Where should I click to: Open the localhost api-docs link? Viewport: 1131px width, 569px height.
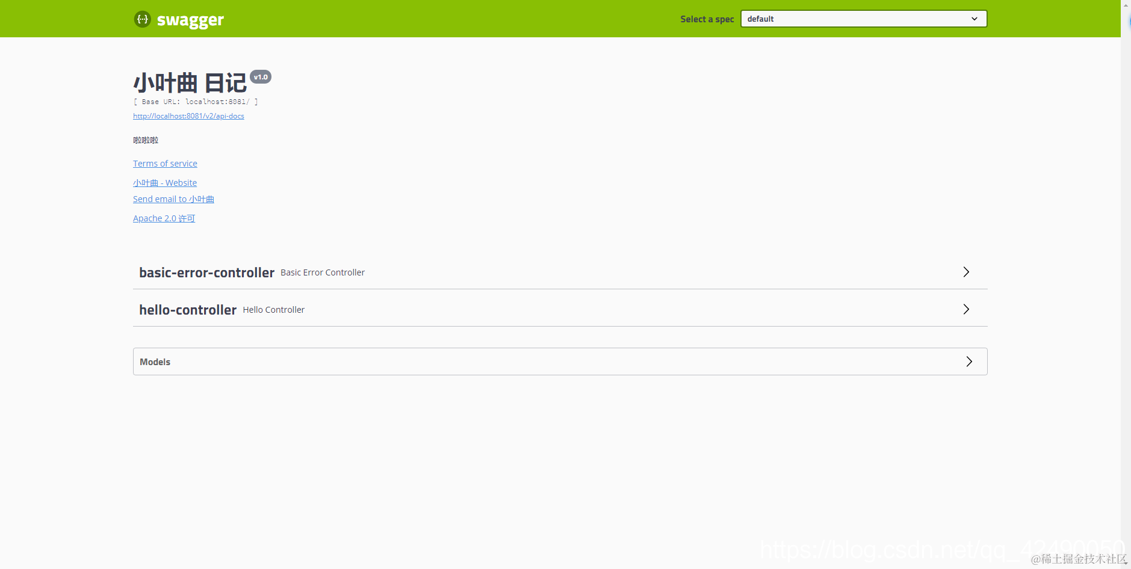pyautogui.click(x=188, y=116)
